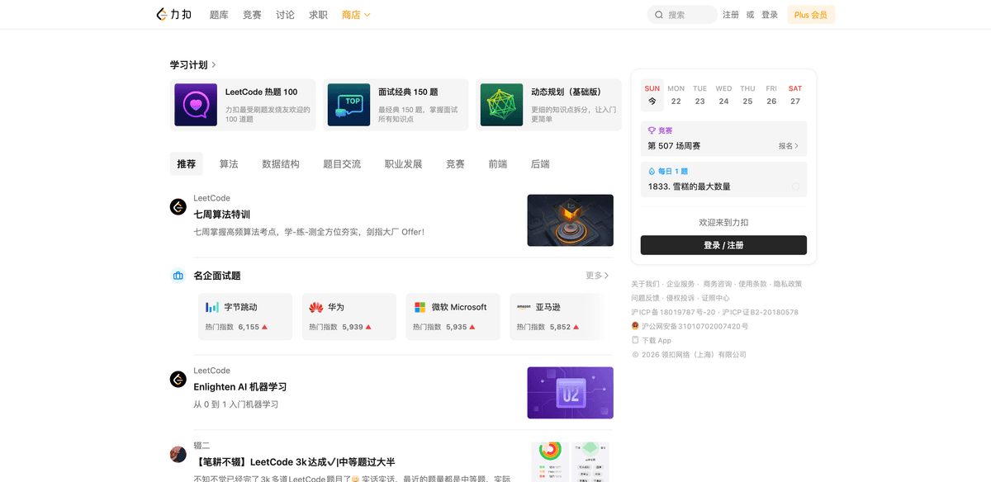Click the 沪公网安备 police badge icon
The image size is (991, 482).
point(635,326)
